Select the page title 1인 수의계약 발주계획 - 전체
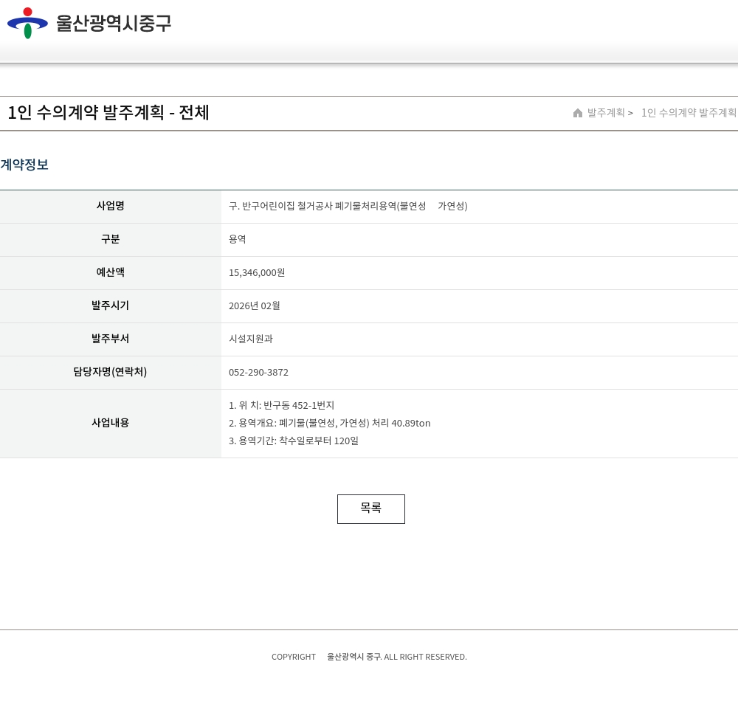This screenshot has height=704, width=738. coord(108,112)
